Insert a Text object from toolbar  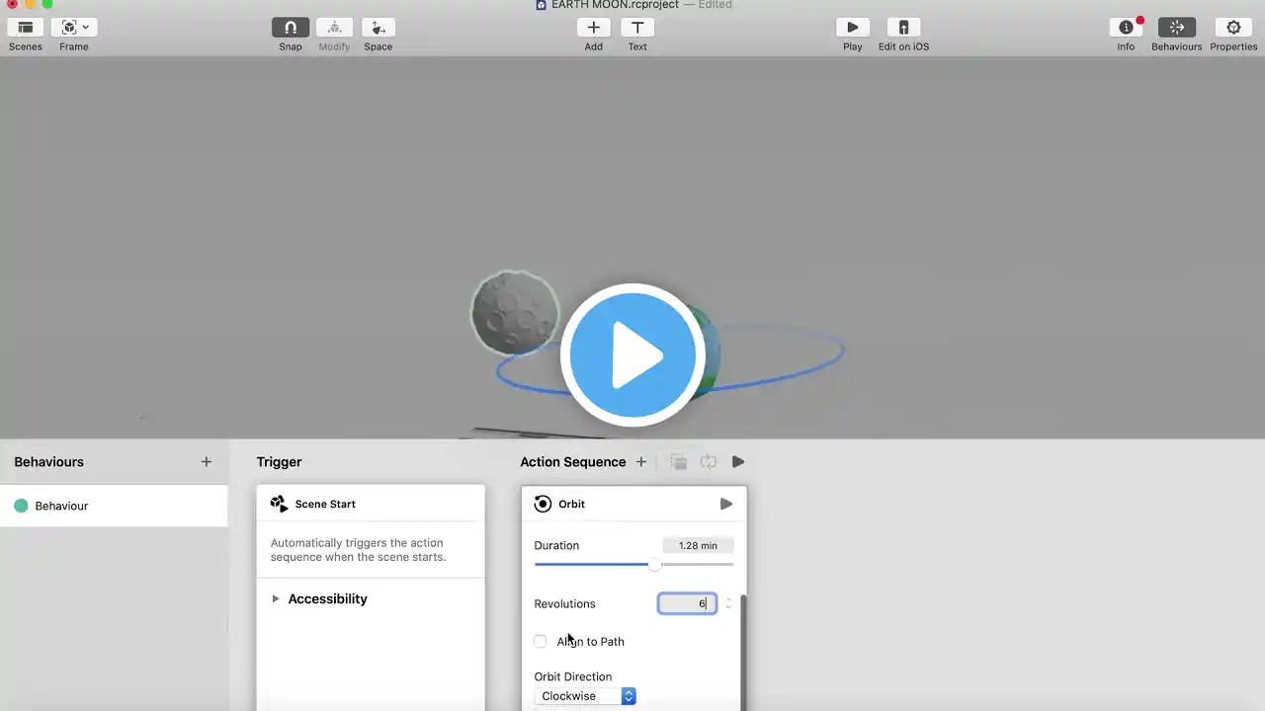(637, 28)
